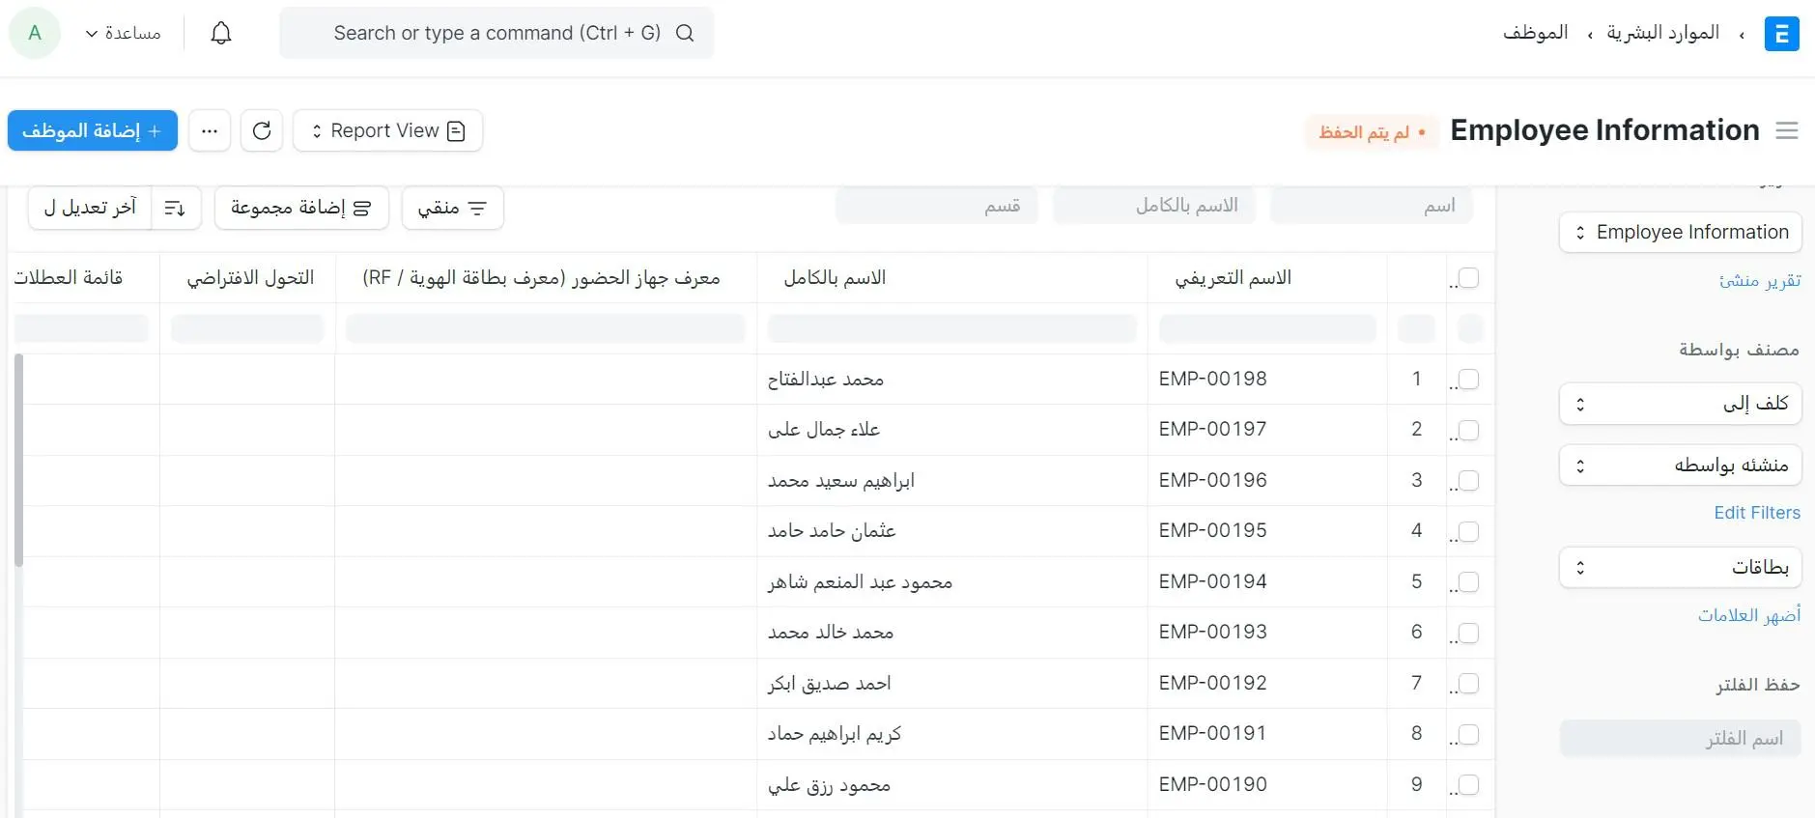1815x818 pixels.
Task: Open sort by آخر تعديل dropdown
Action: (x=90, y=208)
